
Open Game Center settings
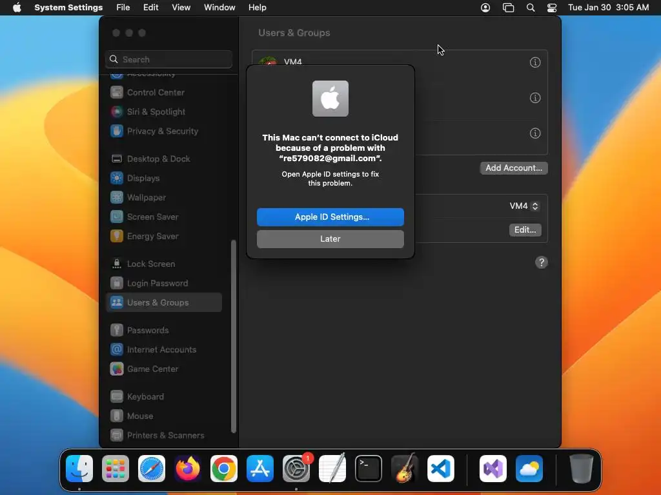pos(164,369)
